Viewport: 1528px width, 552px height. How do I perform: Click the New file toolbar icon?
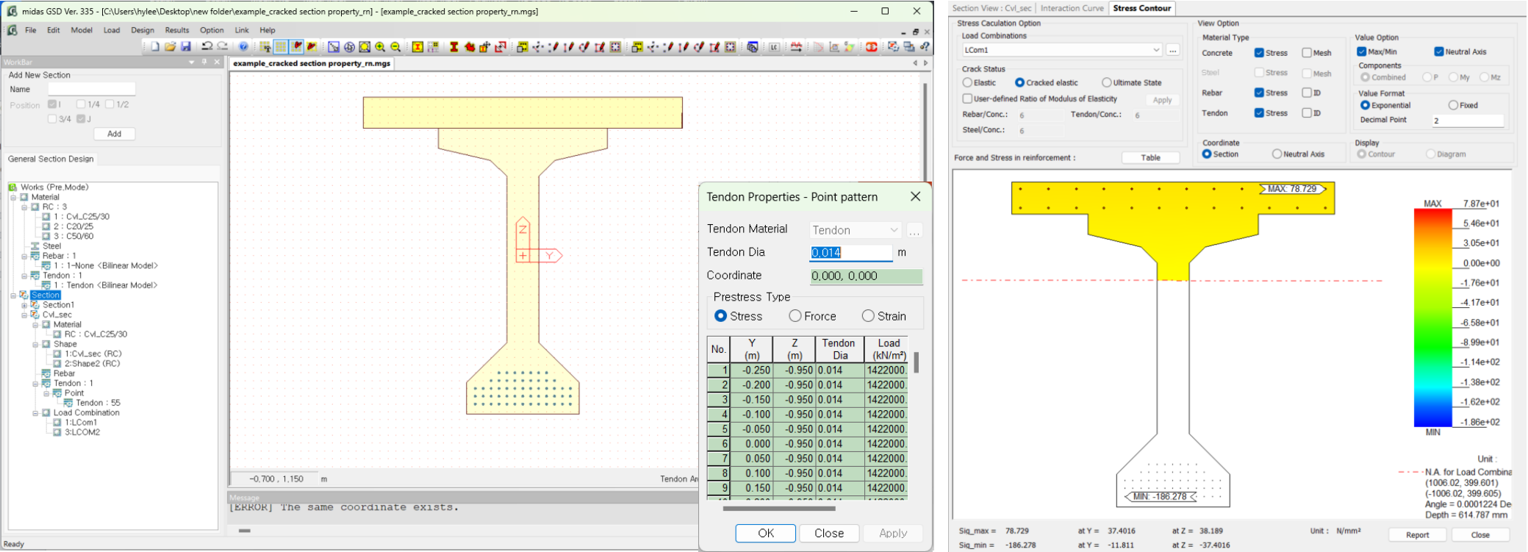pyautogui.click(x=155, y=47)
